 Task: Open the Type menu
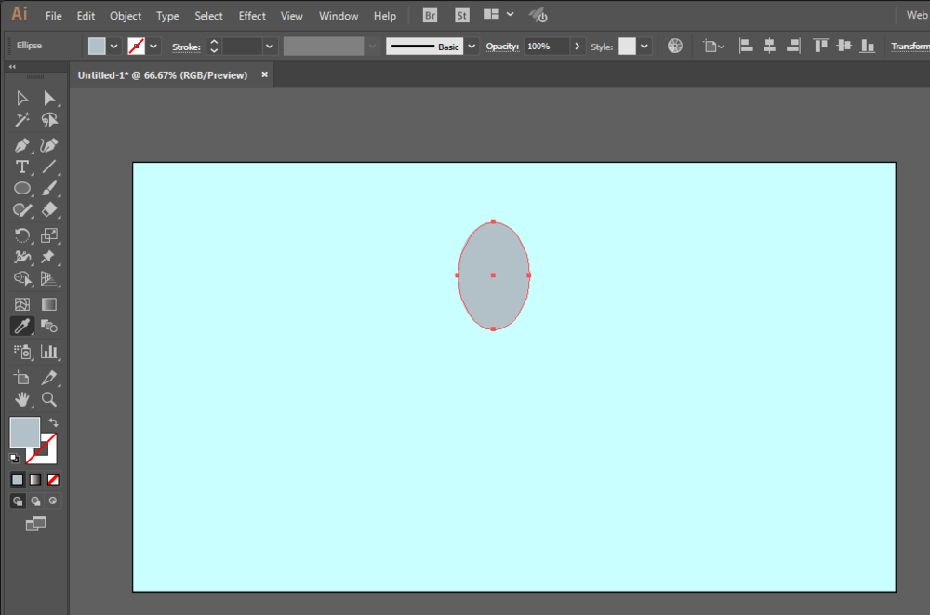167,16
